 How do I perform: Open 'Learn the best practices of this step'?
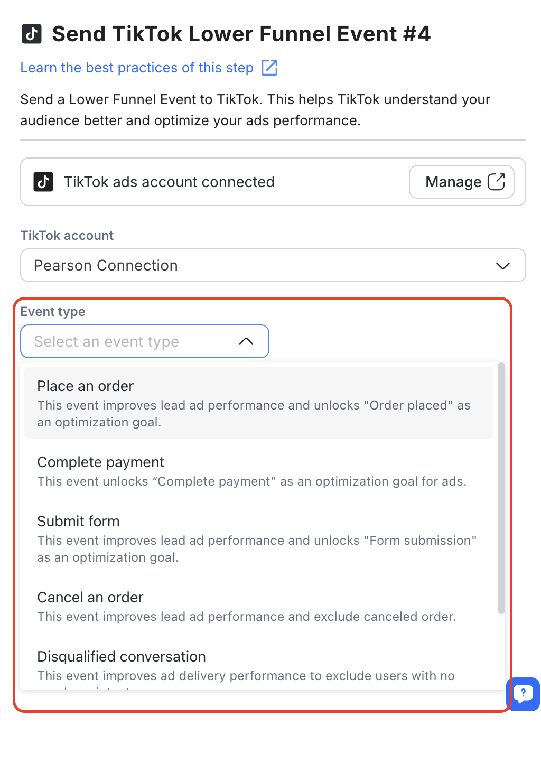coord(137,68)
